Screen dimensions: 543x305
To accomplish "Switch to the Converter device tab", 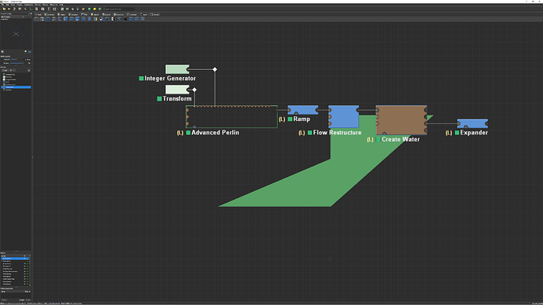I will point(119,14).
